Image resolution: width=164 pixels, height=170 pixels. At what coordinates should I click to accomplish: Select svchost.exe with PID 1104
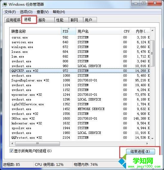(80, 85)
